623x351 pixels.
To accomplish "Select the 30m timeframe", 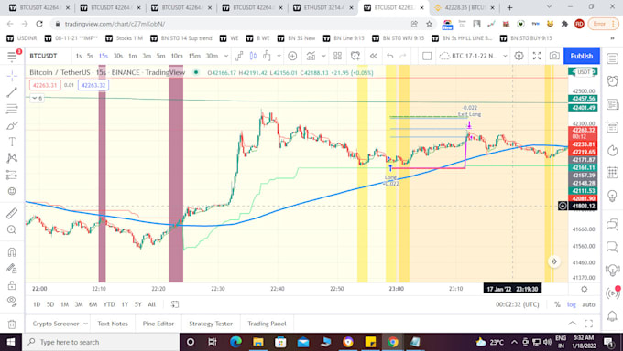I will pyautogui.click(x=212, y=56).
